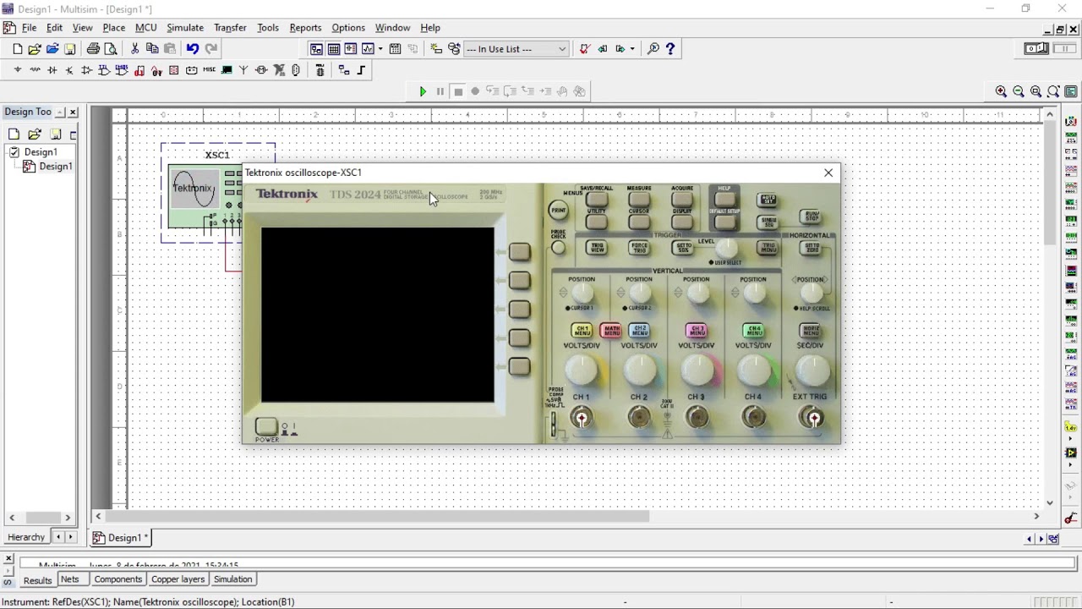The width and height of the screenshot is (1082, 609).
Task: Cut the selected element
Action: click(x=134, y=49)
